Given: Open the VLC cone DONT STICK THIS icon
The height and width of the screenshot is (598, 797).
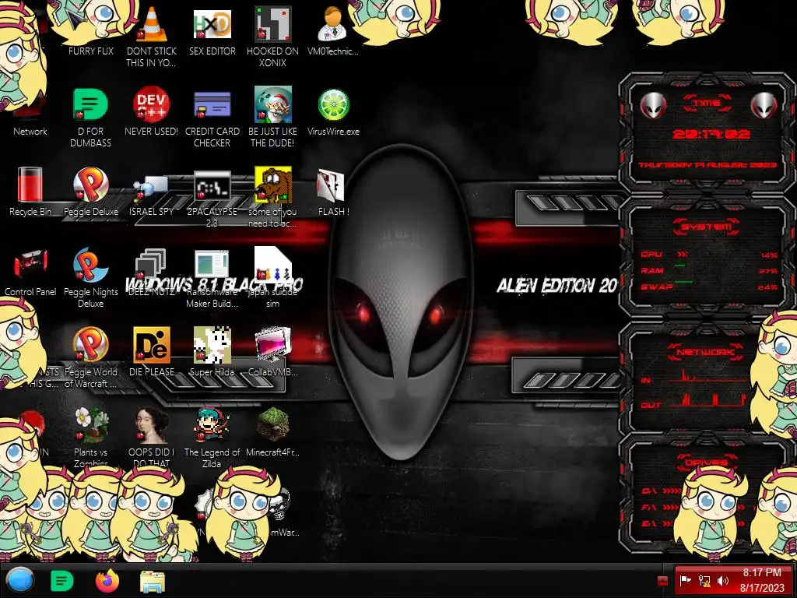Looking at the screenshot, I should pos(152,26).
